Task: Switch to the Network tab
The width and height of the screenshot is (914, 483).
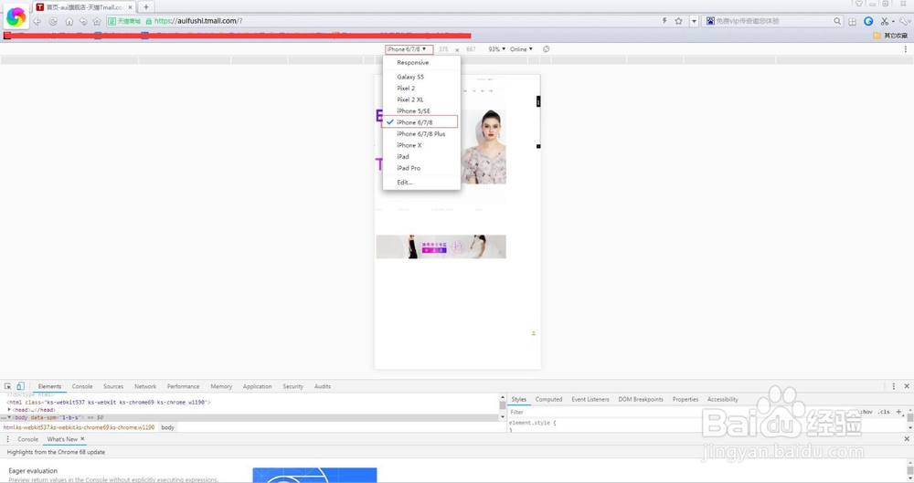Action: tap(145, 386)
